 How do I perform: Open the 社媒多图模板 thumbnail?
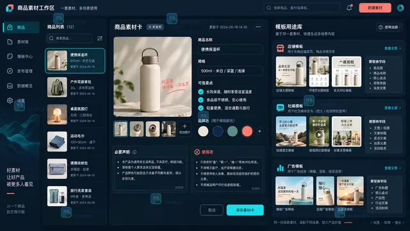click(x=347, y=132)
